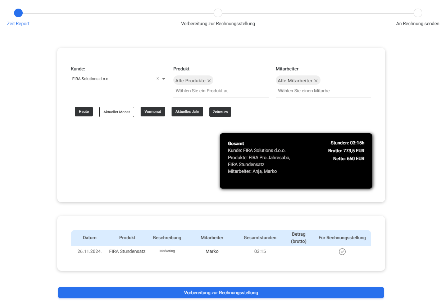Viewport: 446px width, 305px height.
Task: Select the 26.11.2024 FIRA Stundensatz row
Action: tap(221, 251)
